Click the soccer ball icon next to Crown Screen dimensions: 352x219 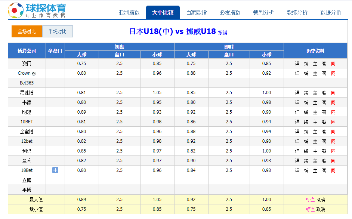34,74
